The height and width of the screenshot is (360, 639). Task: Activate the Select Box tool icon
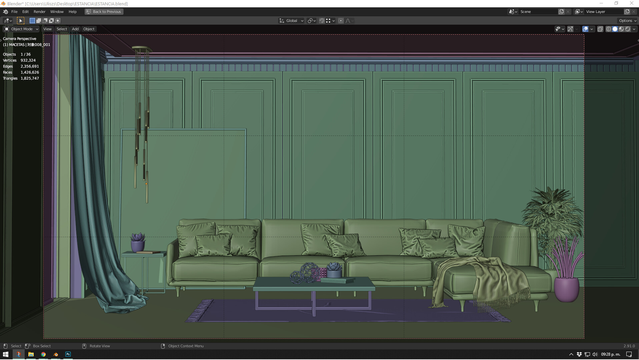tap(21, 21)
